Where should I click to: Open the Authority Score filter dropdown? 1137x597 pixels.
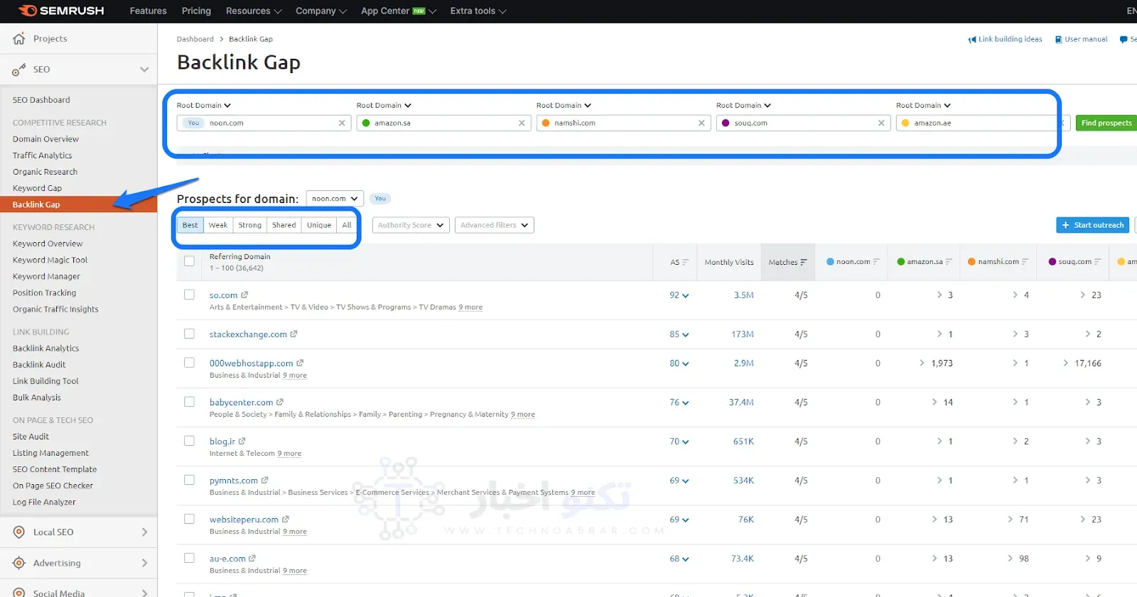coord(411,225)
